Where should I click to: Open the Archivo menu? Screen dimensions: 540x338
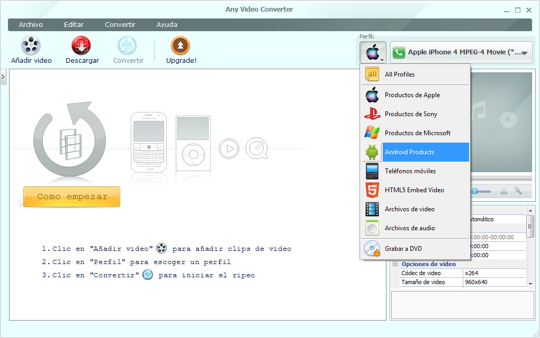[31, 25]
